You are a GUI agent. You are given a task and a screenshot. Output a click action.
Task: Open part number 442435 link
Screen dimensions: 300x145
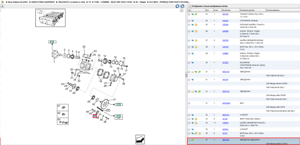[225, 21]
